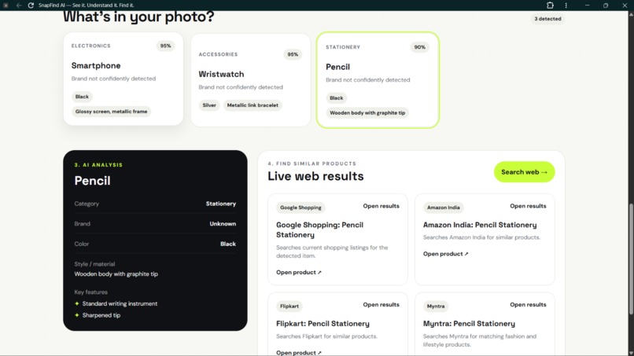This screenshot has height=356, width=634.
Task: Click the browser back arrow icon
Action: click(19, 6)
